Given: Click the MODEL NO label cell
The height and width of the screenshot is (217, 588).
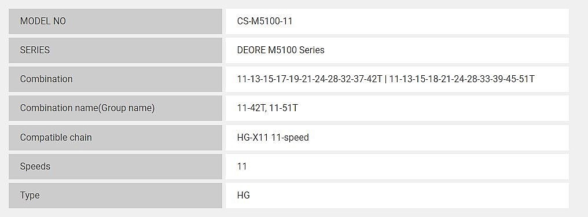Looking at the screenshot, I should click(116, 21).
